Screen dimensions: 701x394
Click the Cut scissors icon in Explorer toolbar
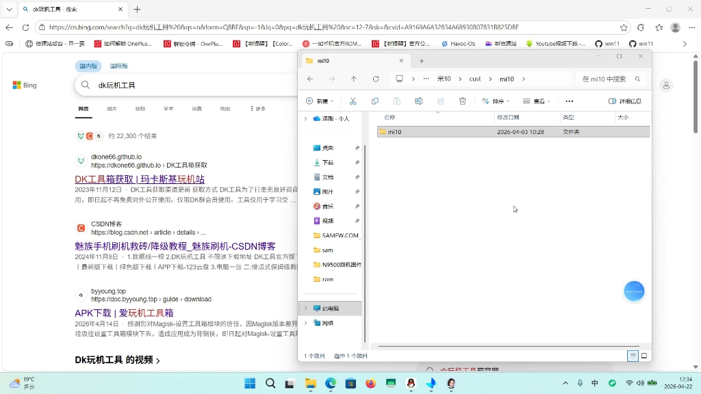pyautogui.click(x=353, y=101)
